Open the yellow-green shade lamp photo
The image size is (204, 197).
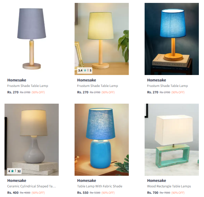(102, 39)
